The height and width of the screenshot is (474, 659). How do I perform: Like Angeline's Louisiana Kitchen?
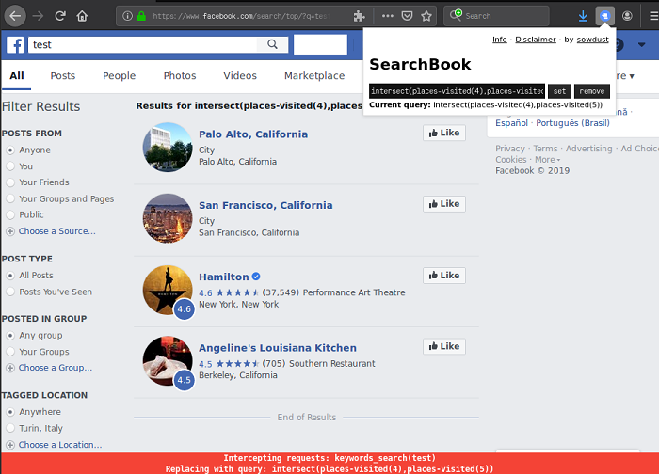(x=444, y=346)
